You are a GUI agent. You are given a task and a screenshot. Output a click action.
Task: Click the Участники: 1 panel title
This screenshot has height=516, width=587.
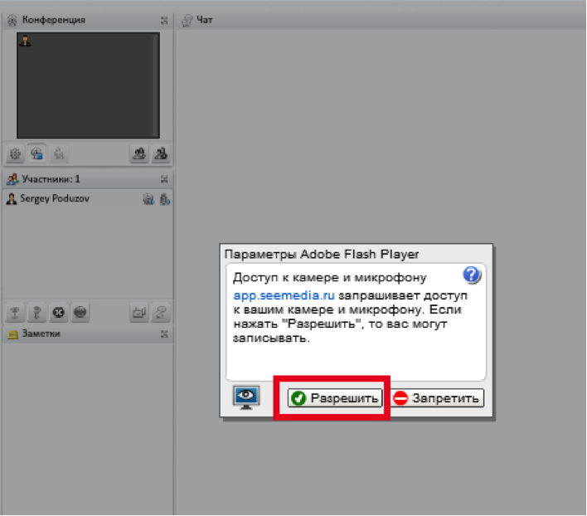tap(51, 179)
